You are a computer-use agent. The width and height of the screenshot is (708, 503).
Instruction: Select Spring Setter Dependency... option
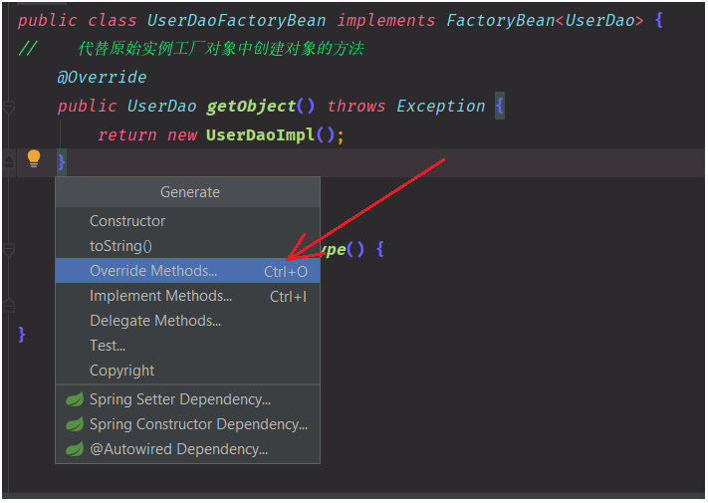click(187, 399)
